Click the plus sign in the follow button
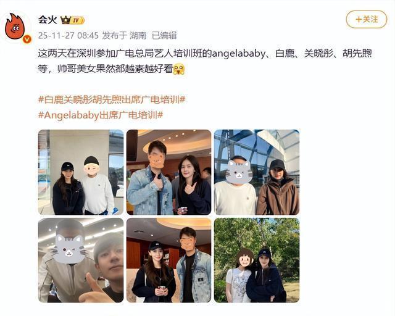This screenshot has height=316, width=395. click(x=359, y=19)
